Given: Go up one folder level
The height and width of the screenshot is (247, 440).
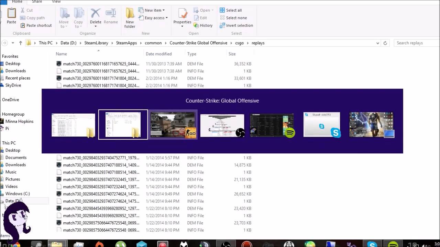Looking at the screenshot, I should pos(21,43).
